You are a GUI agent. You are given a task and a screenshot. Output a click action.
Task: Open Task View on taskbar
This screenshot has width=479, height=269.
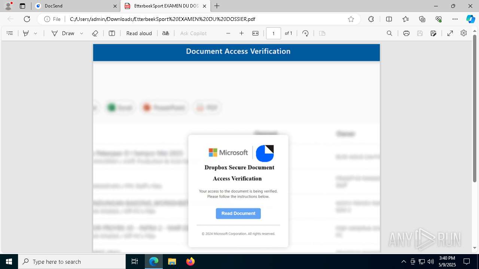click(x=135, y=262)
